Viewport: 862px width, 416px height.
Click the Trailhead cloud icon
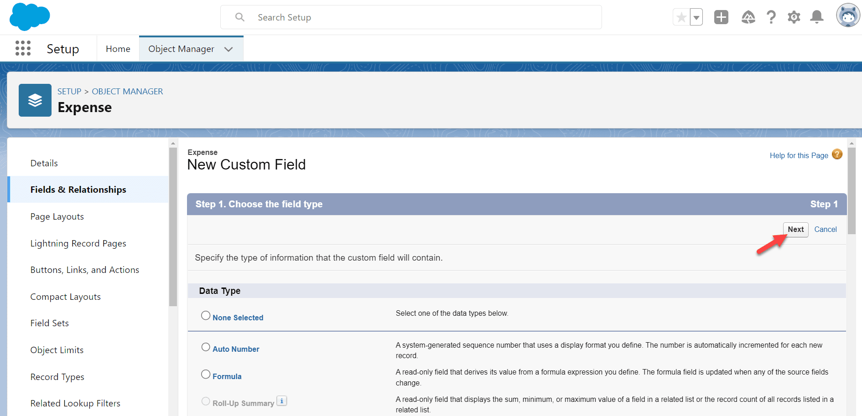tap(748, 17)
